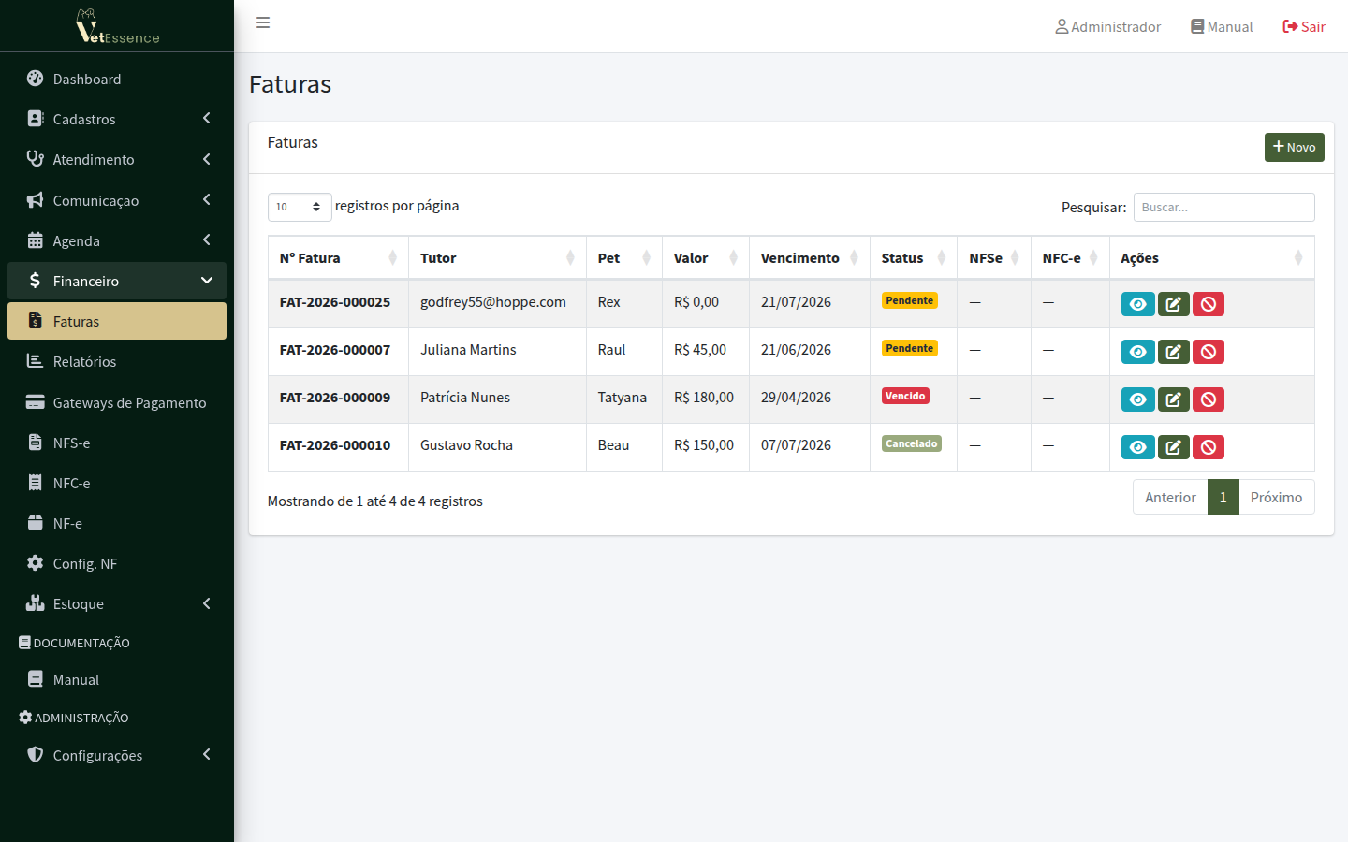
Task: Click pet name Tatyana
Action: tap(623, 398)
